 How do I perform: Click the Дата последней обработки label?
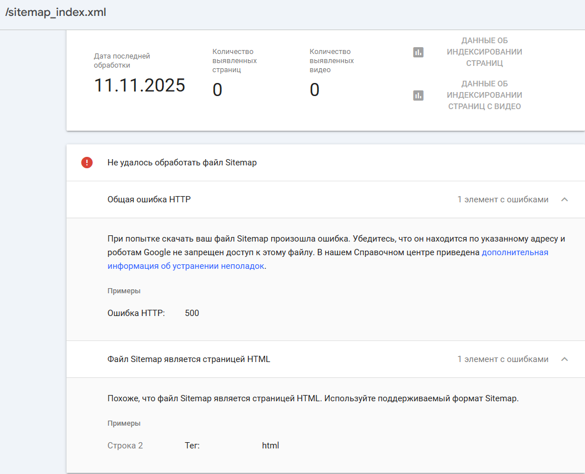[122, 60]
